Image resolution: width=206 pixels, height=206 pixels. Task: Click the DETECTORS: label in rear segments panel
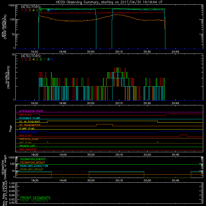coord(31,56)
